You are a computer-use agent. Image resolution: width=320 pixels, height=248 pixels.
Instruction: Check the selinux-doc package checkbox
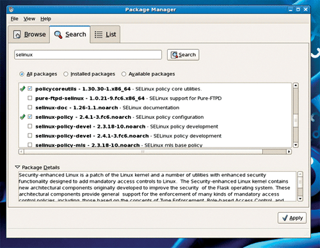pos(30,107)
